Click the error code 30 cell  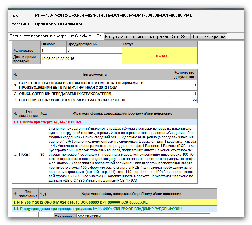coord(43,155)
